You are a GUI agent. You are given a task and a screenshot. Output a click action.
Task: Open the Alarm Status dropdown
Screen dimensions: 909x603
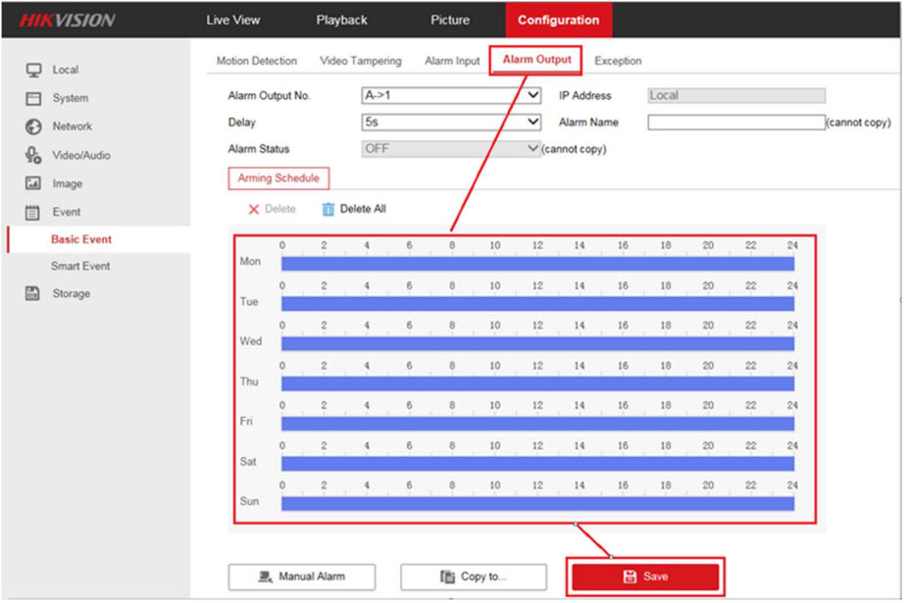451,149
